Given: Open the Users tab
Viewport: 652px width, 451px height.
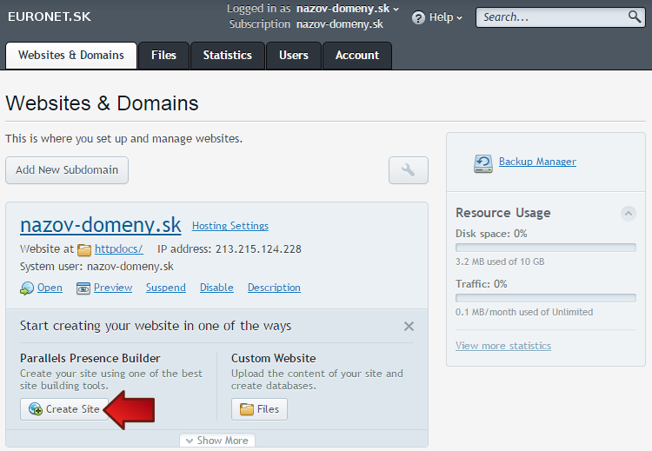Looking at the screenshot, I should tap(294, 56).
